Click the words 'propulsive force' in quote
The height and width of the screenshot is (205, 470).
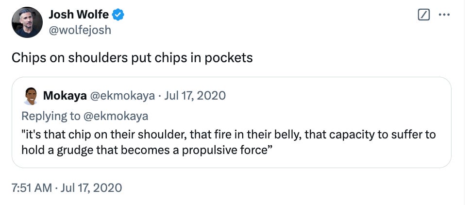pyautogui.click(x=224, y=150)
